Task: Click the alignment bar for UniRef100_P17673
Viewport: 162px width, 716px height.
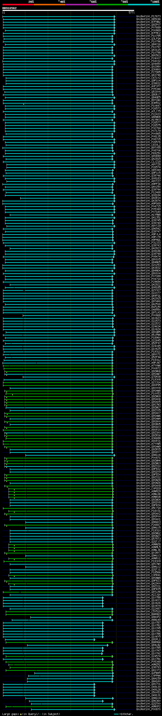Action: (59, 17)
